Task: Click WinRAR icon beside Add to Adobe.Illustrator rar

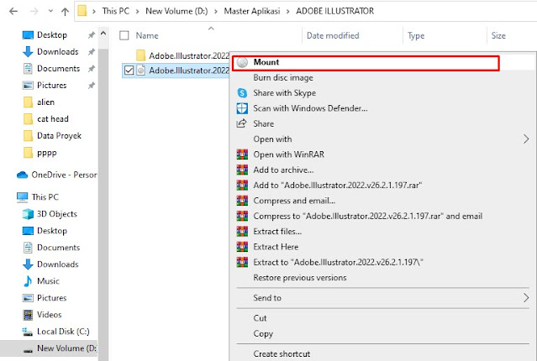Action: coord(242,186)
